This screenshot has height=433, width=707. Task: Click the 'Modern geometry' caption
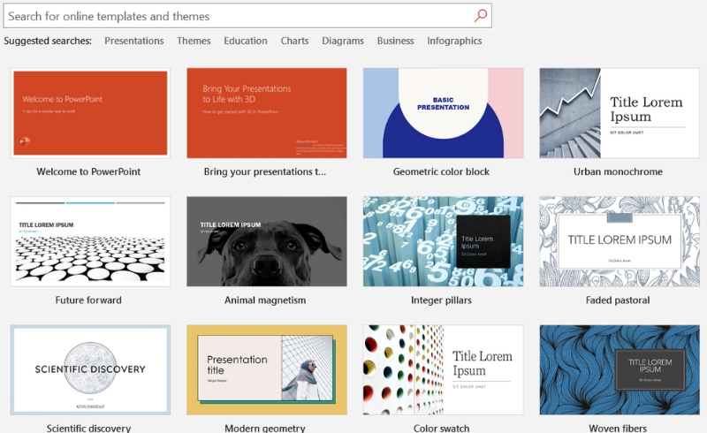pos(265,428)
